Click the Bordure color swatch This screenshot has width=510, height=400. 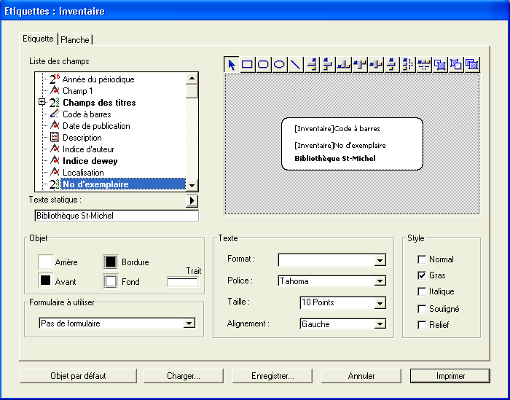[x=111, y=262]
